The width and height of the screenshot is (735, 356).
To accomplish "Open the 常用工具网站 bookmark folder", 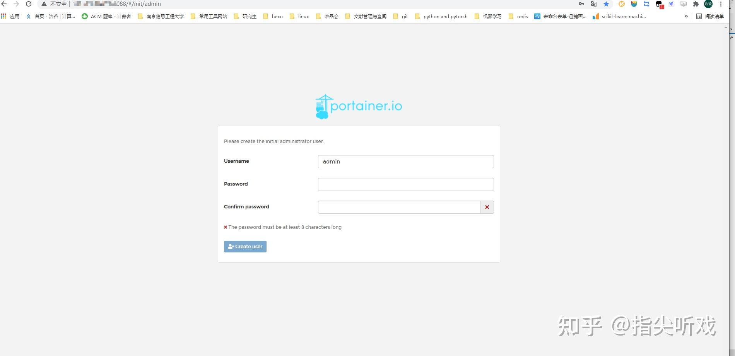I will coord(209,16).
